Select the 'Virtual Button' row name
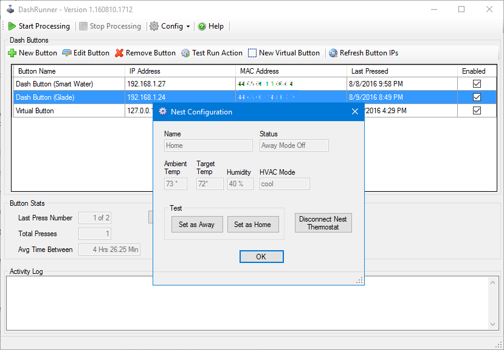The image size is (504, 350). (35, 111)
